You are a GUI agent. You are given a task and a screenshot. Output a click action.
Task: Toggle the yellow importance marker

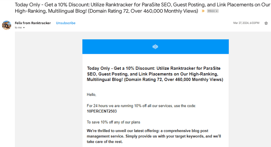point(203,11)
